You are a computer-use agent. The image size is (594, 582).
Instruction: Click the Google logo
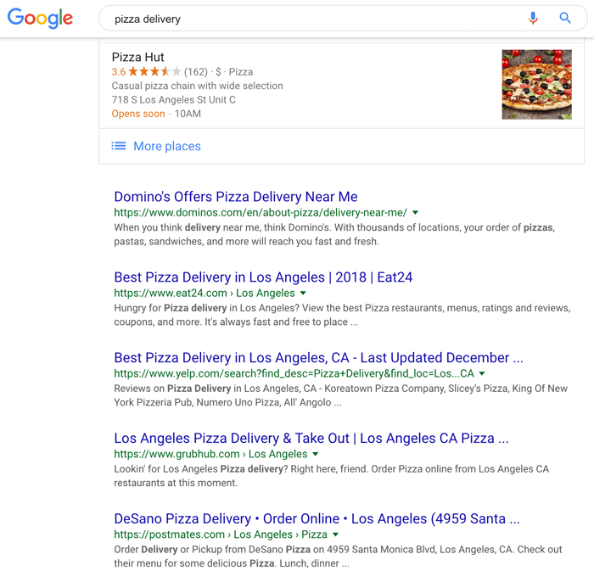40,19
